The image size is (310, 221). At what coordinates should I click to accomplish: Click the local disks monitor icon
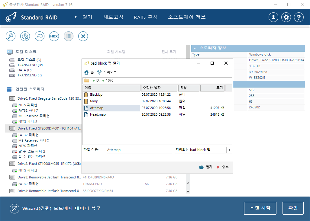point(9,52)
